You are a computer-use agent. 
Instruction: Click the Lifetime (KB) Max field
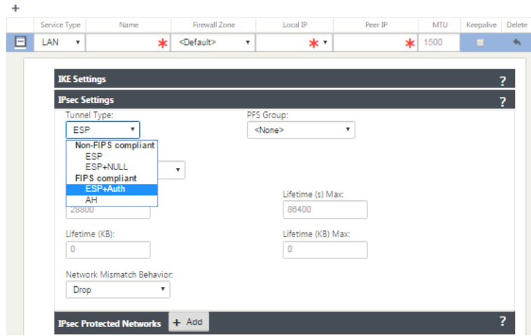tap(325, 250)
